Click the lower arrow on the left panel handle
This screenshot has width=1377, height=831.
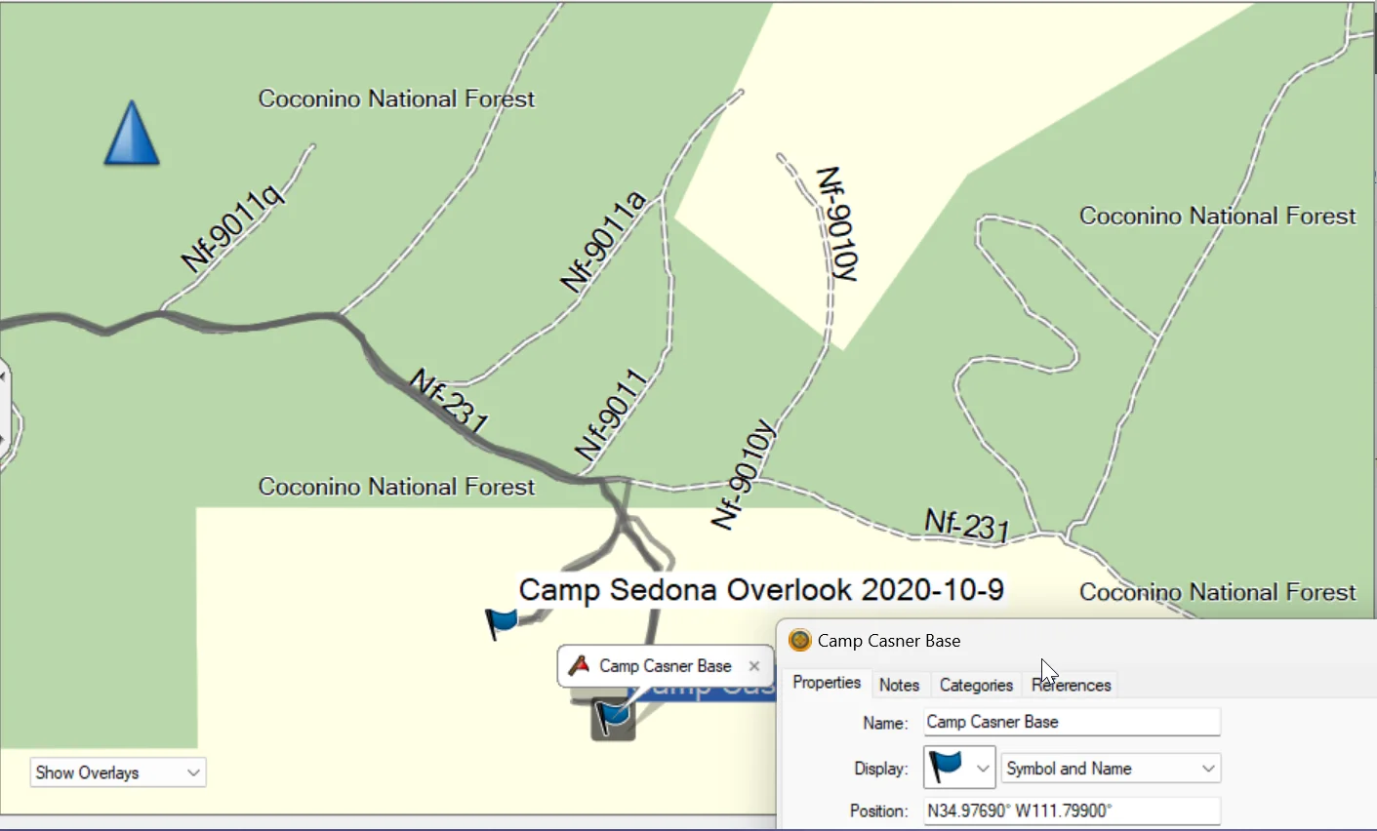click(x=3, y=439)
